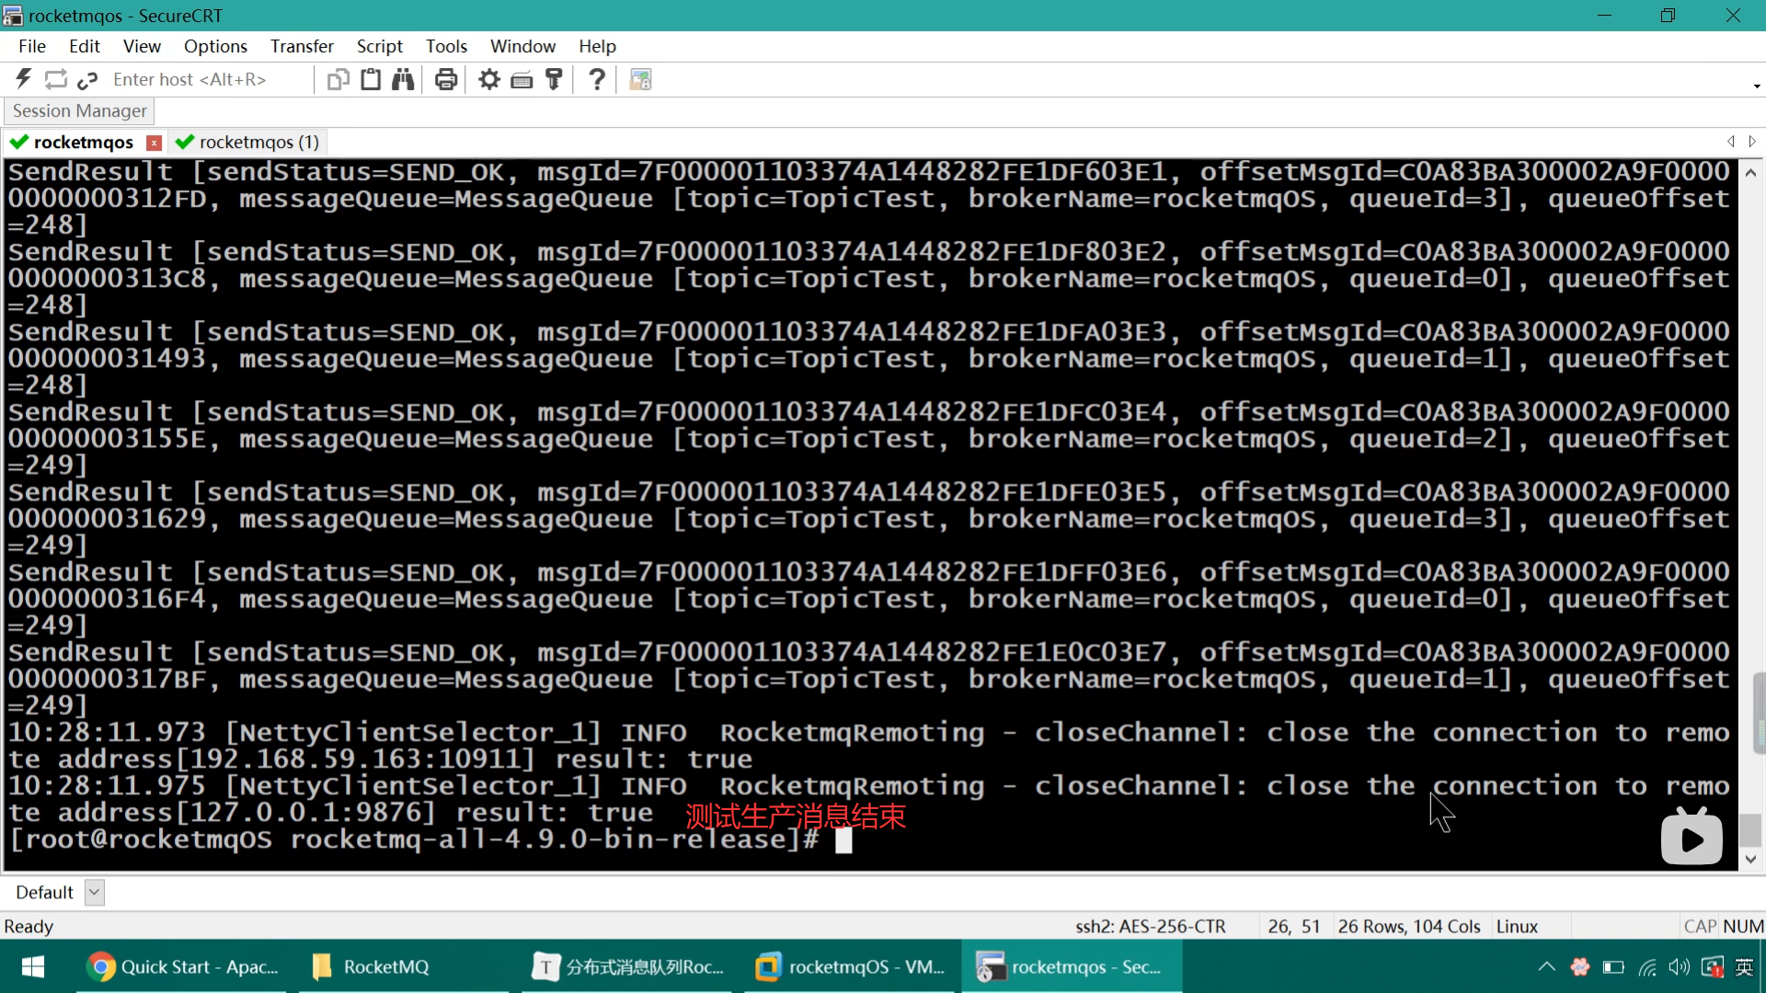This screenshot has height=993, width=1766.
Task: Launch SecureFX from toolbar icon
Action: 640,79
